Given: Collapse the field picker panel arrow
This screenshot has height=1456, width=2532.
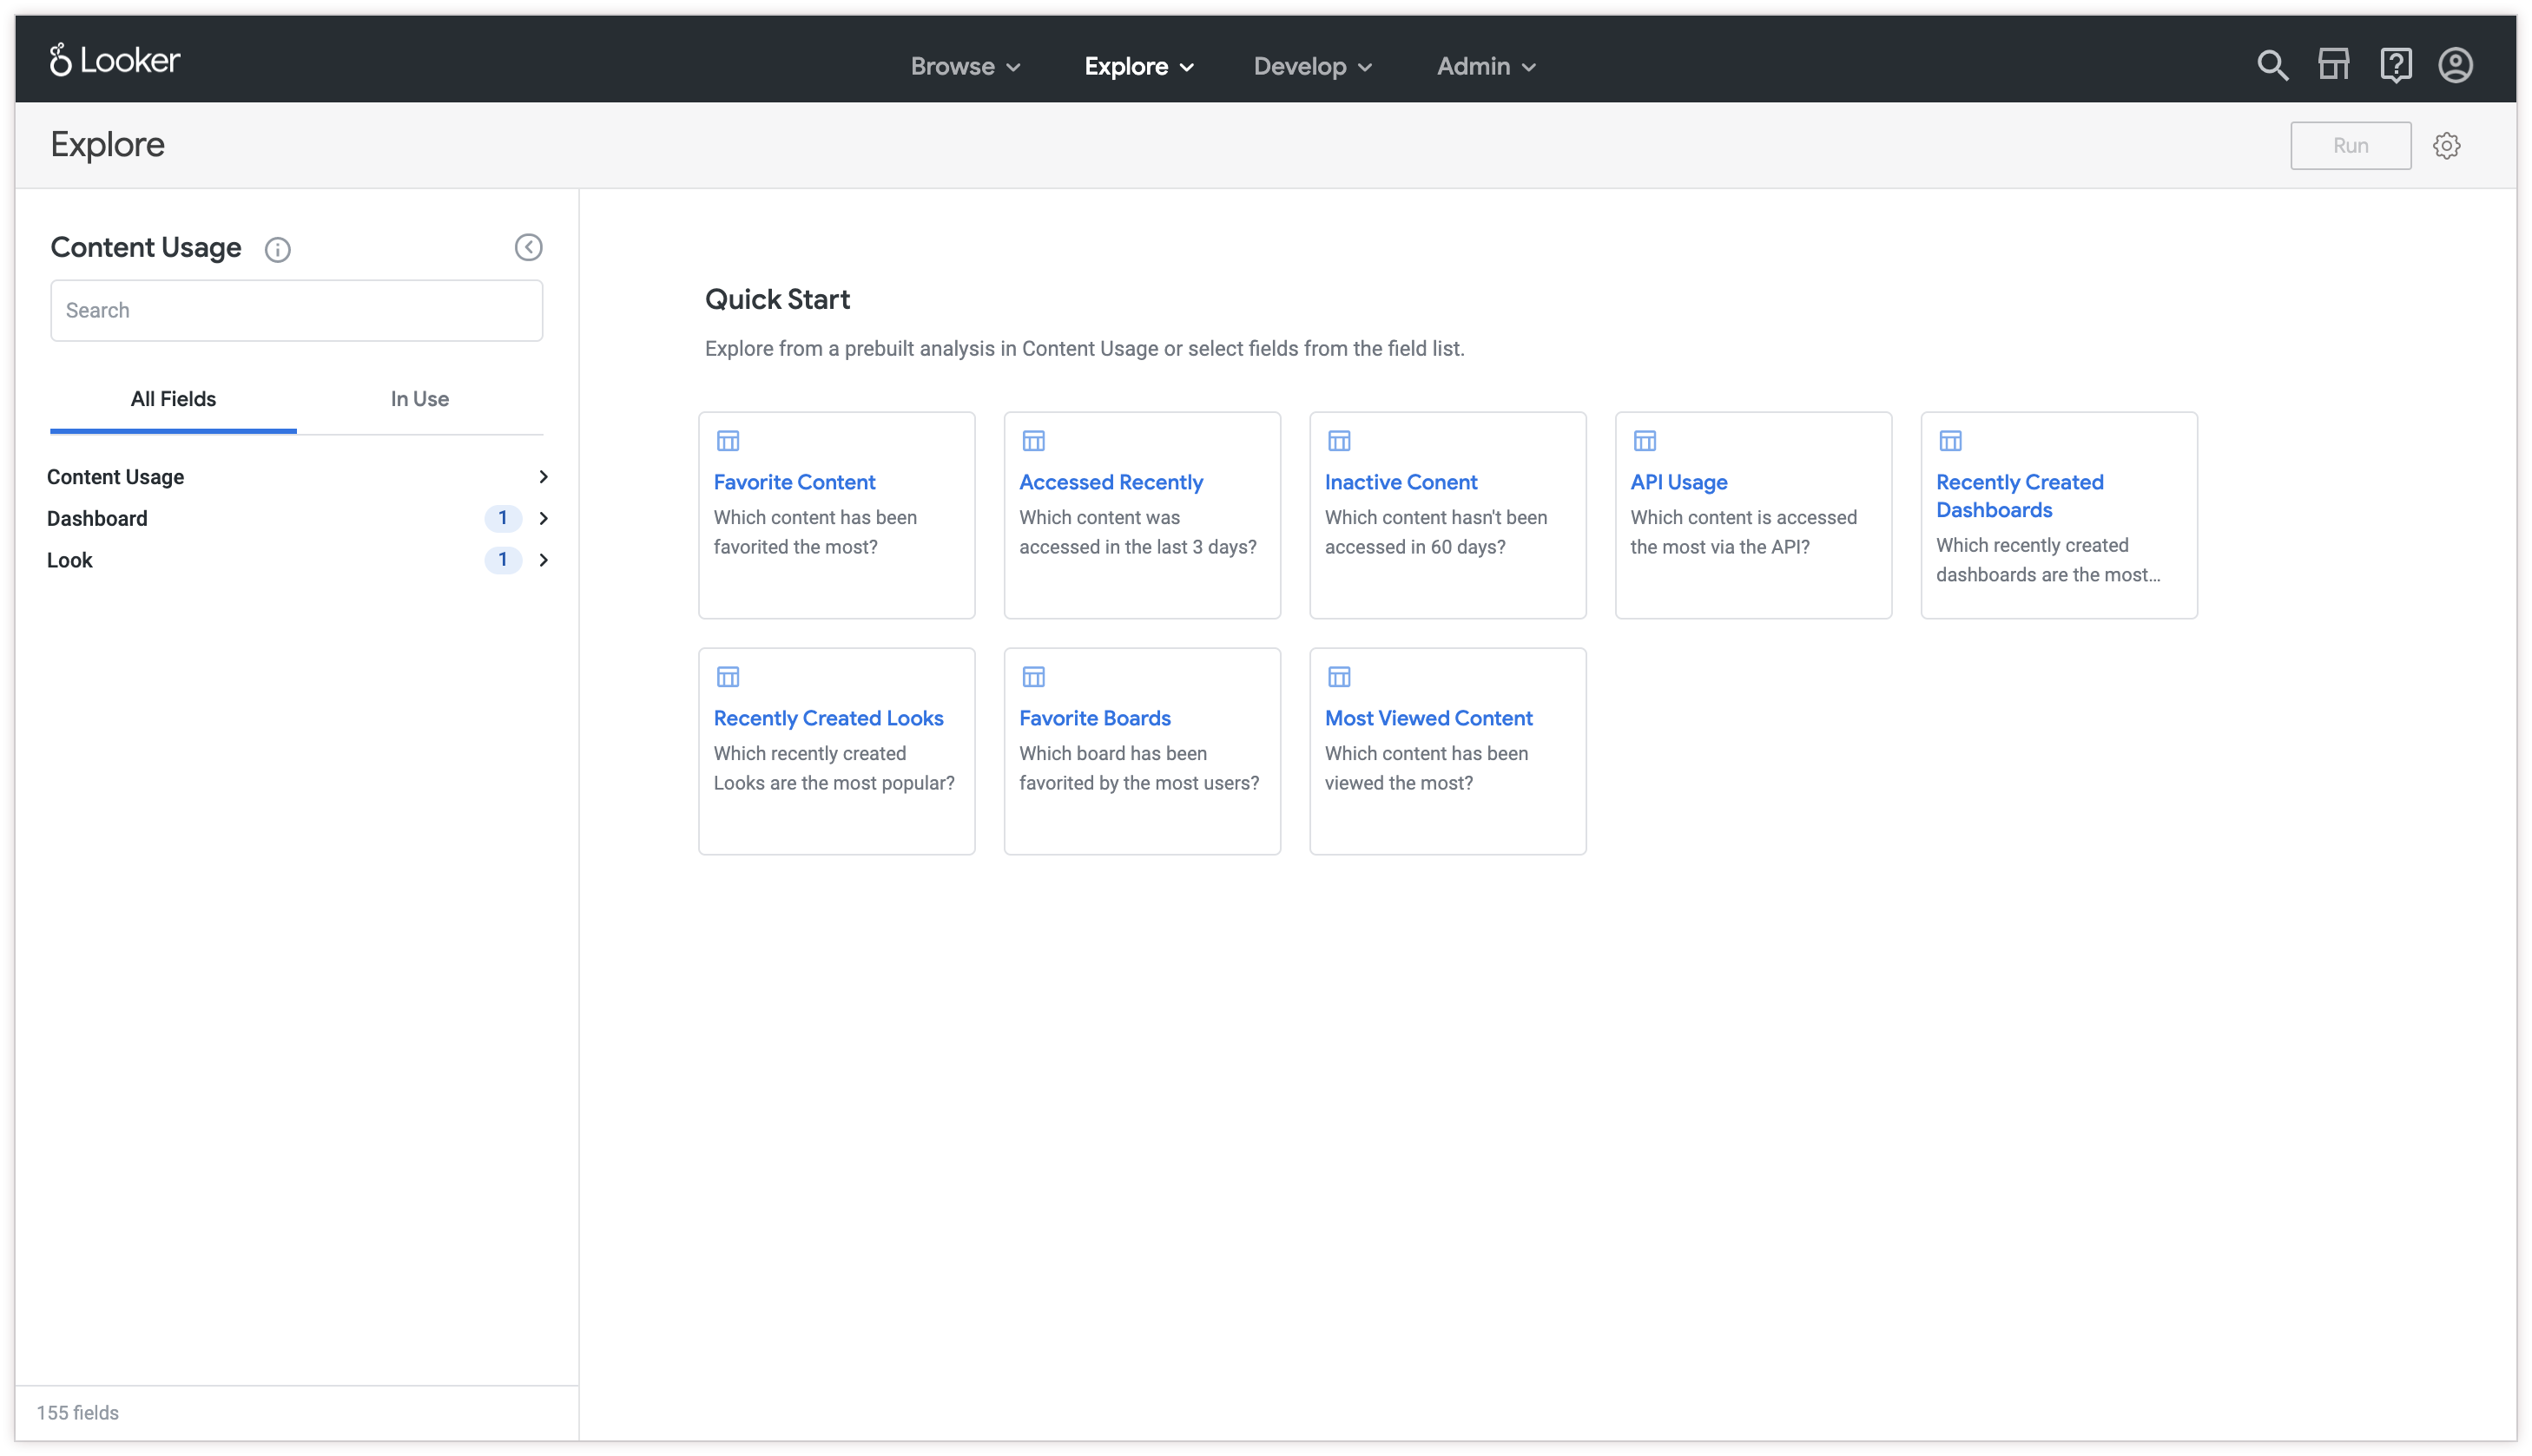Looking at the screenshot, I should click(528, 247).
